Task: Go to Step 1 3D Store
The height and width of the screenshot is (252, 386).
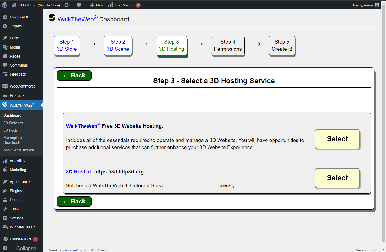Action: (67, 45)
